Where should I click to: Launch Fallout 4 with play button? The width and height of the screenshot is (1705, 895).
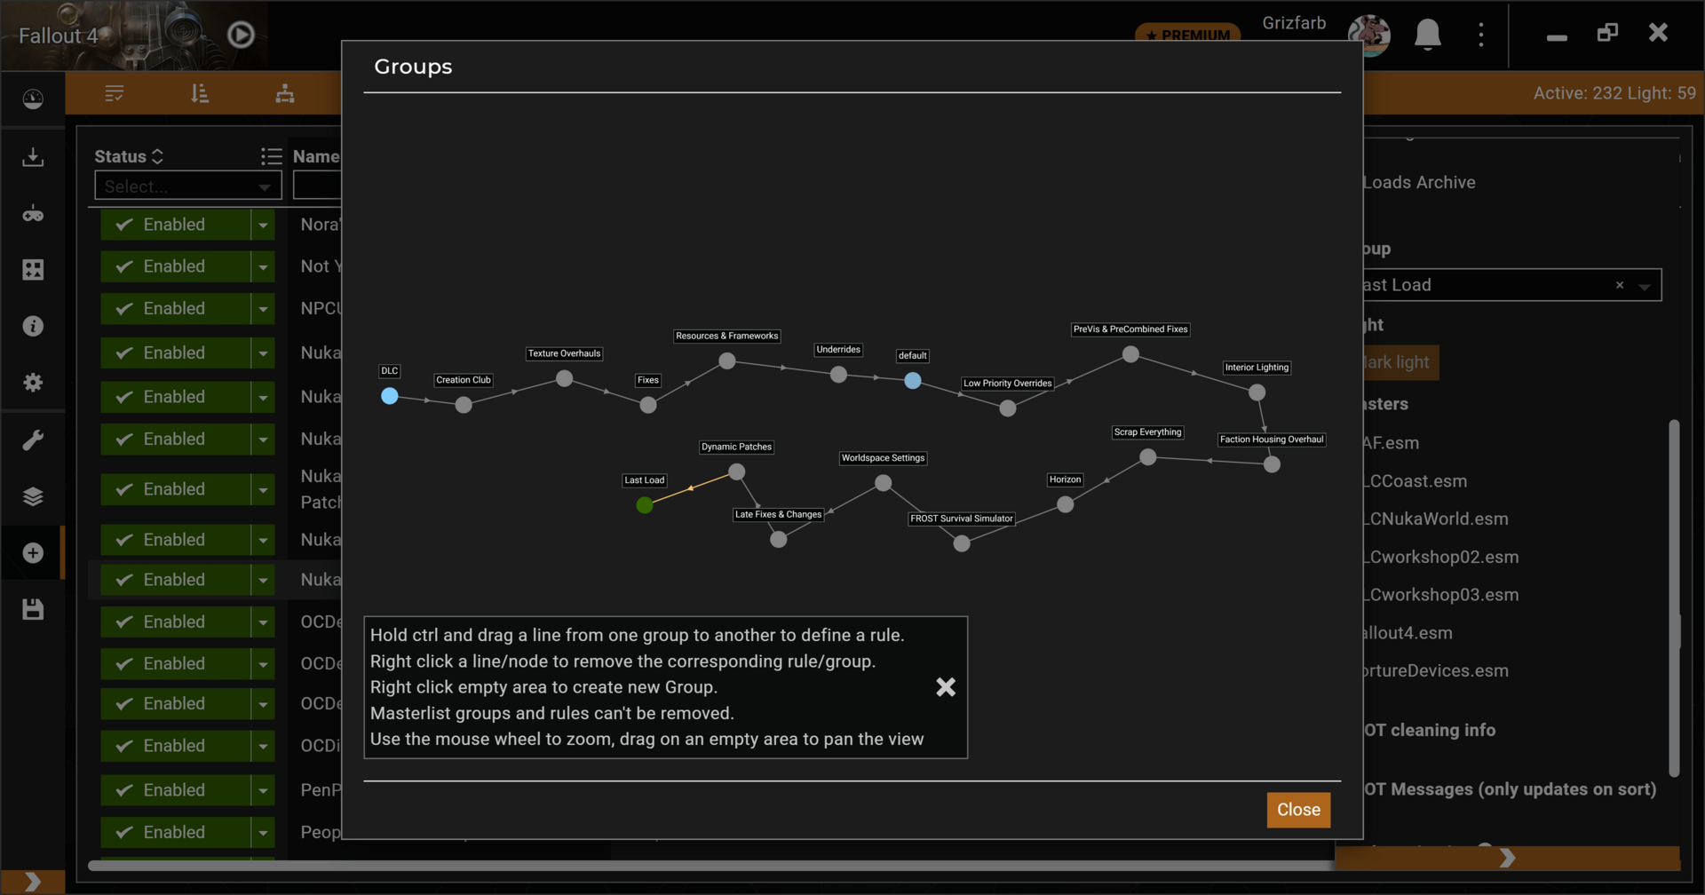point(241,35)
